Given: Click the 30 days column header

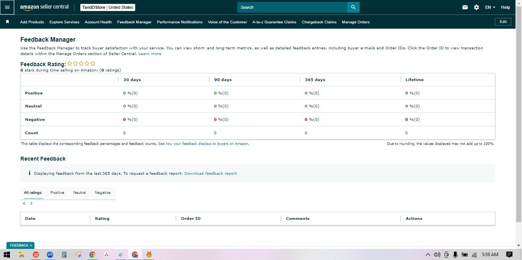Looking at the screenshot, I should tap(132, 80).
